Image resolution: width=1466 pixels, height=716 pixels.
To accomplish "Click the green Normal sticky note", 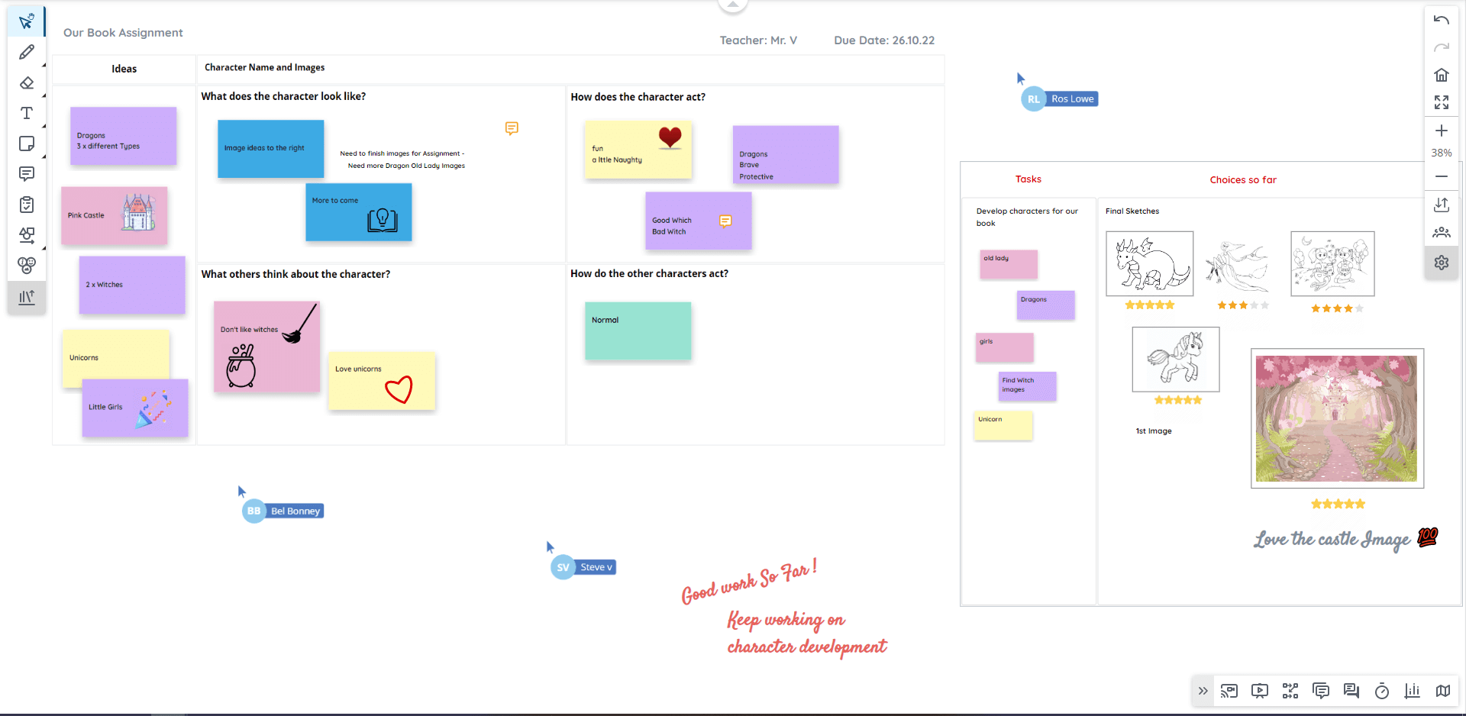I will 638,331.
